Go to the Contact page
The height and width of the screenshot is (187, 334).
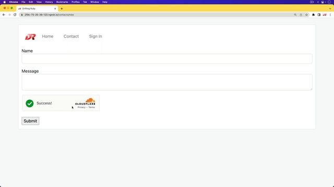71,36
